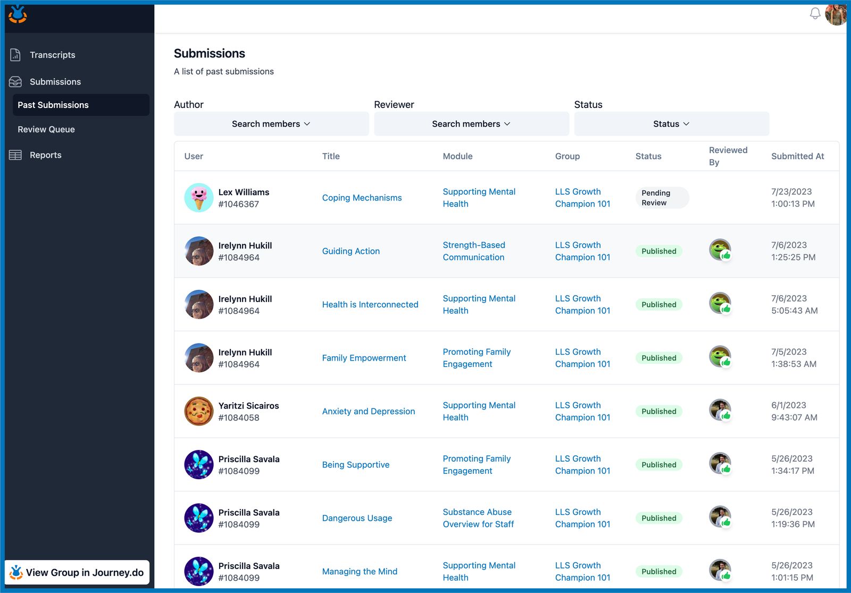
Task: Go to the Review Queue
Action: click(46, 129)
